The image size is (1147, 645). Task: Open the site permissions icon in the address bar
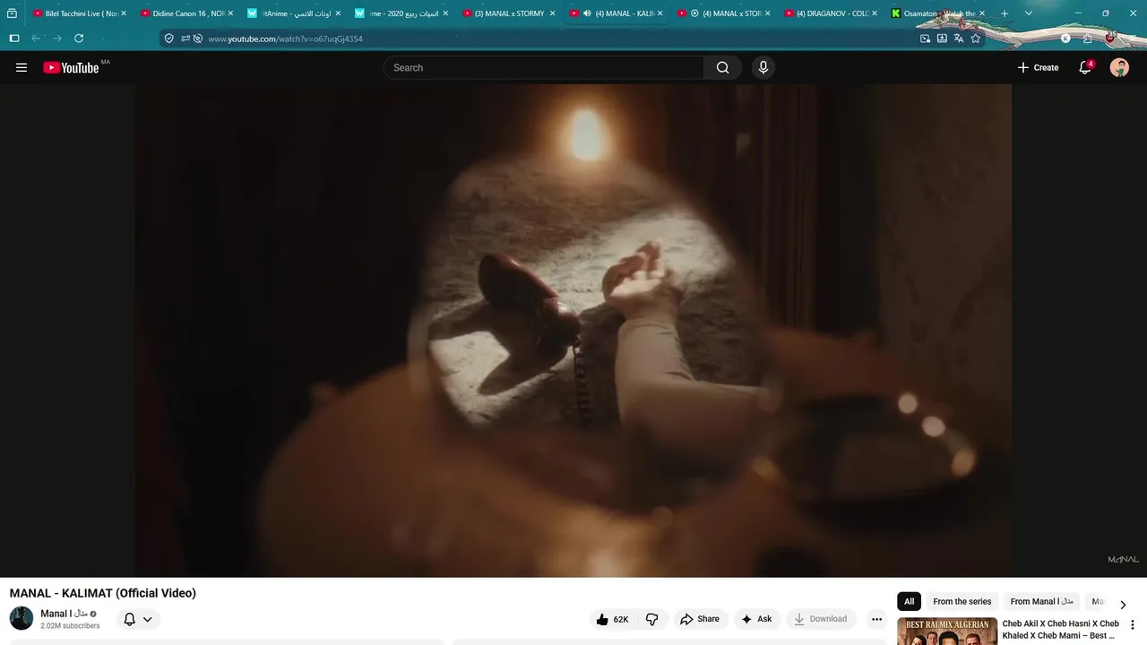pos(185,39)
